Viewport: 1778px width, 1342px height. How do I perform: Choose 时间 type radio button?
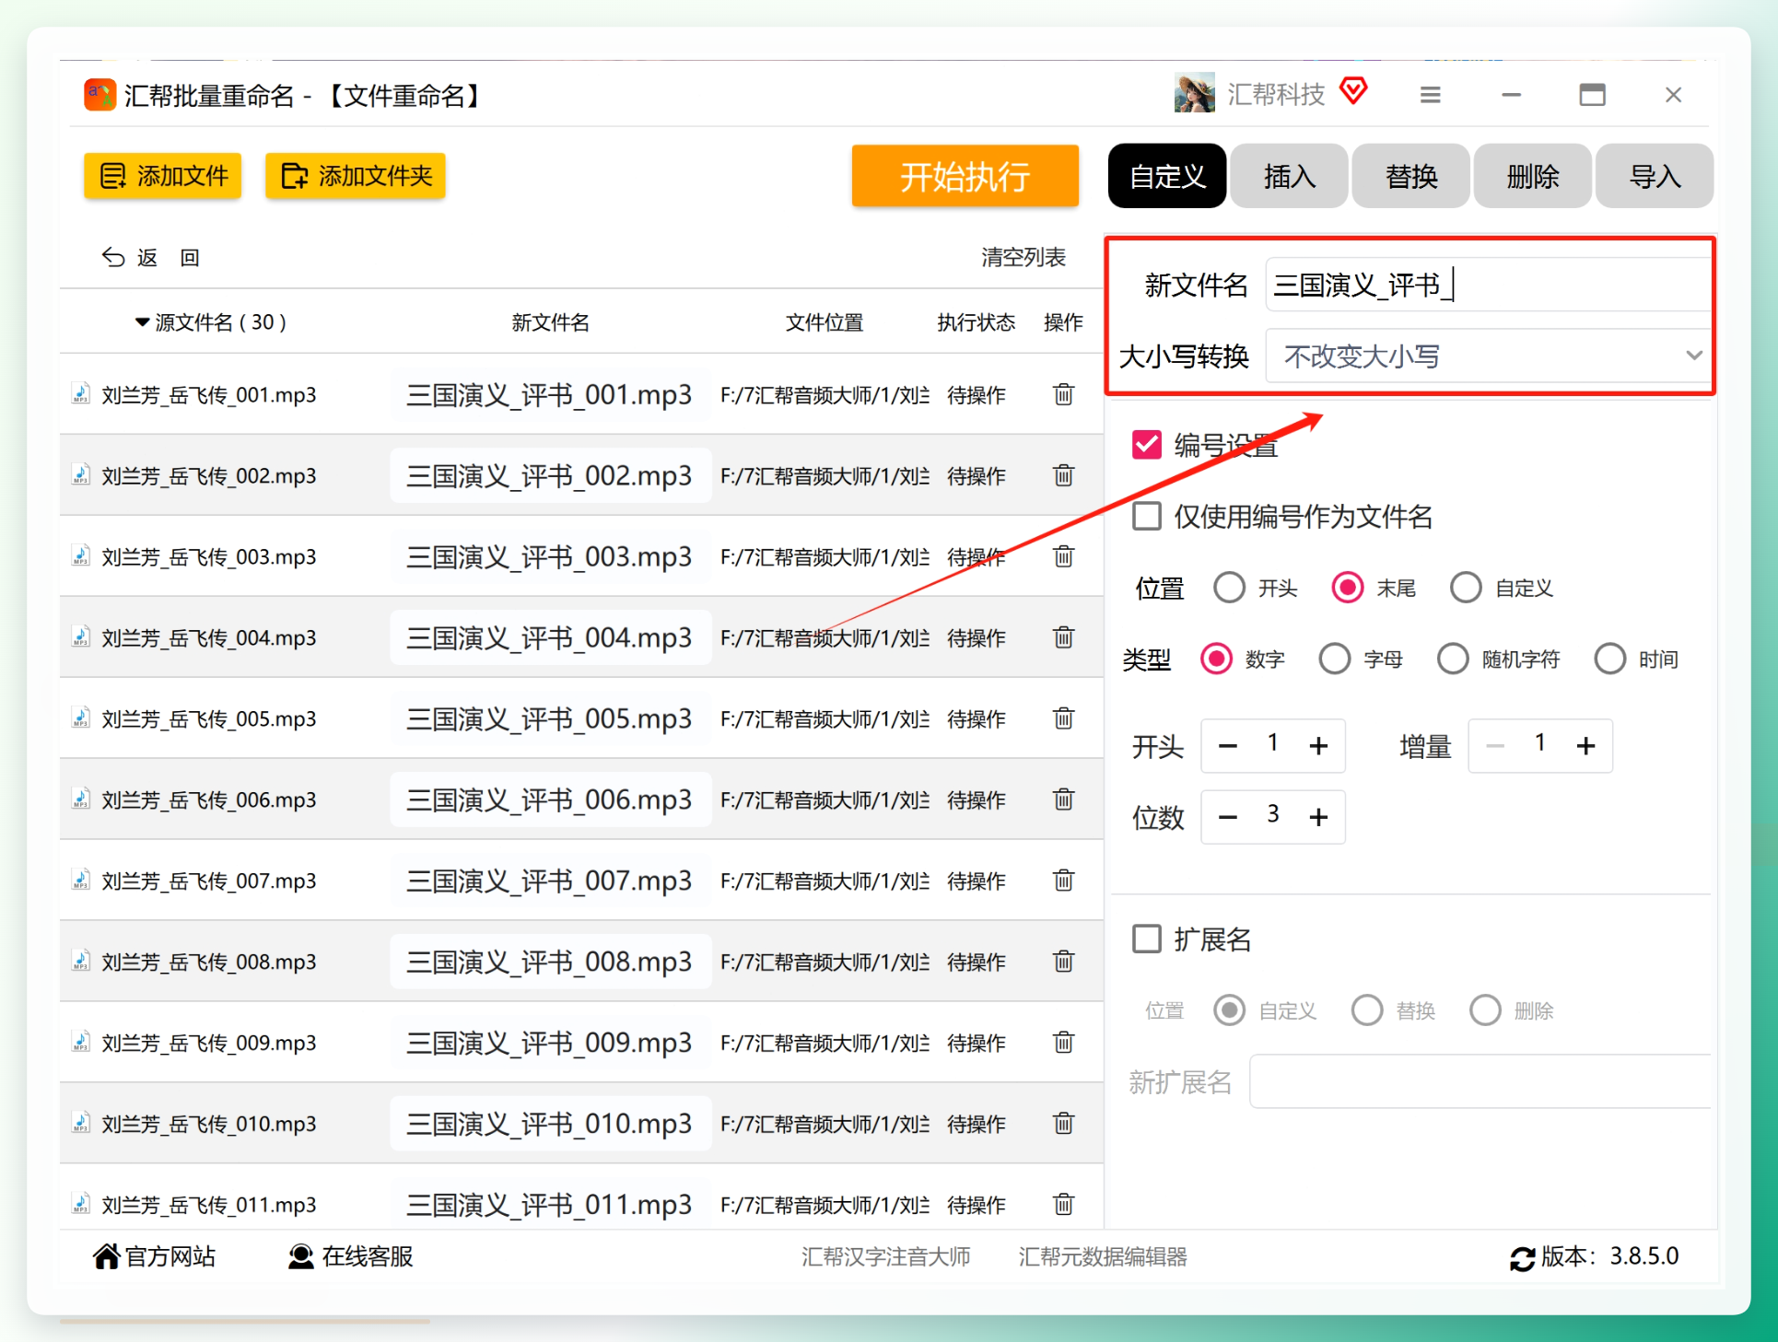1609,659
